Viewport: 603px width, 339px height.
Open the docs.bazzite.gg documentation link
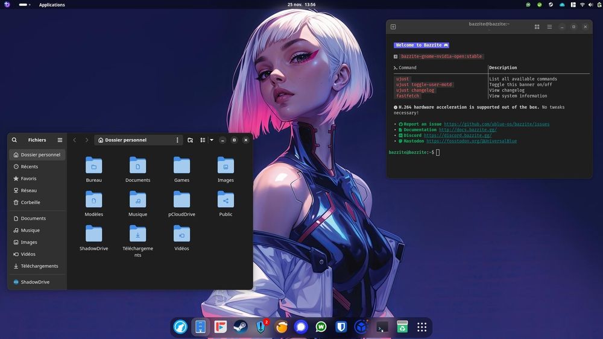[468, 130]
